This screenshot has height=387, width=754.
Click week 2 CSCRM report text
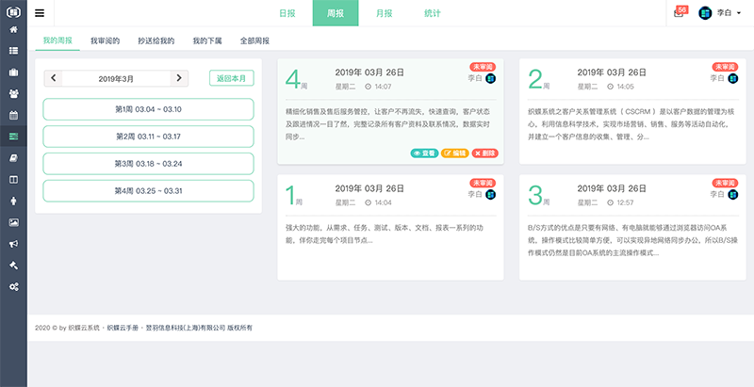click(x=631, y=124)
